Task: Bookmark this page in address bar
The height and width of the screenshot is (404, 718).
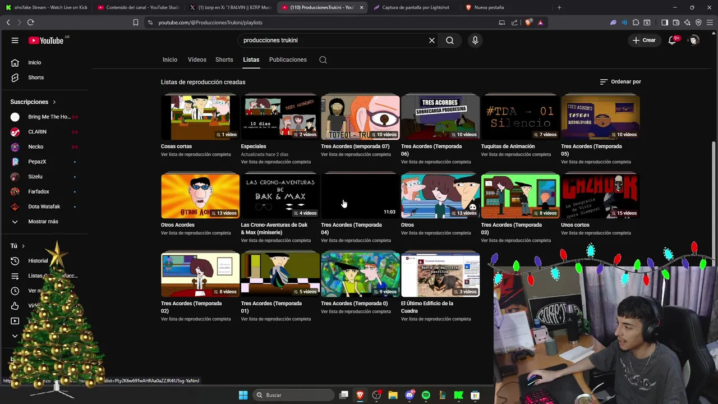Action: (135, 22)
